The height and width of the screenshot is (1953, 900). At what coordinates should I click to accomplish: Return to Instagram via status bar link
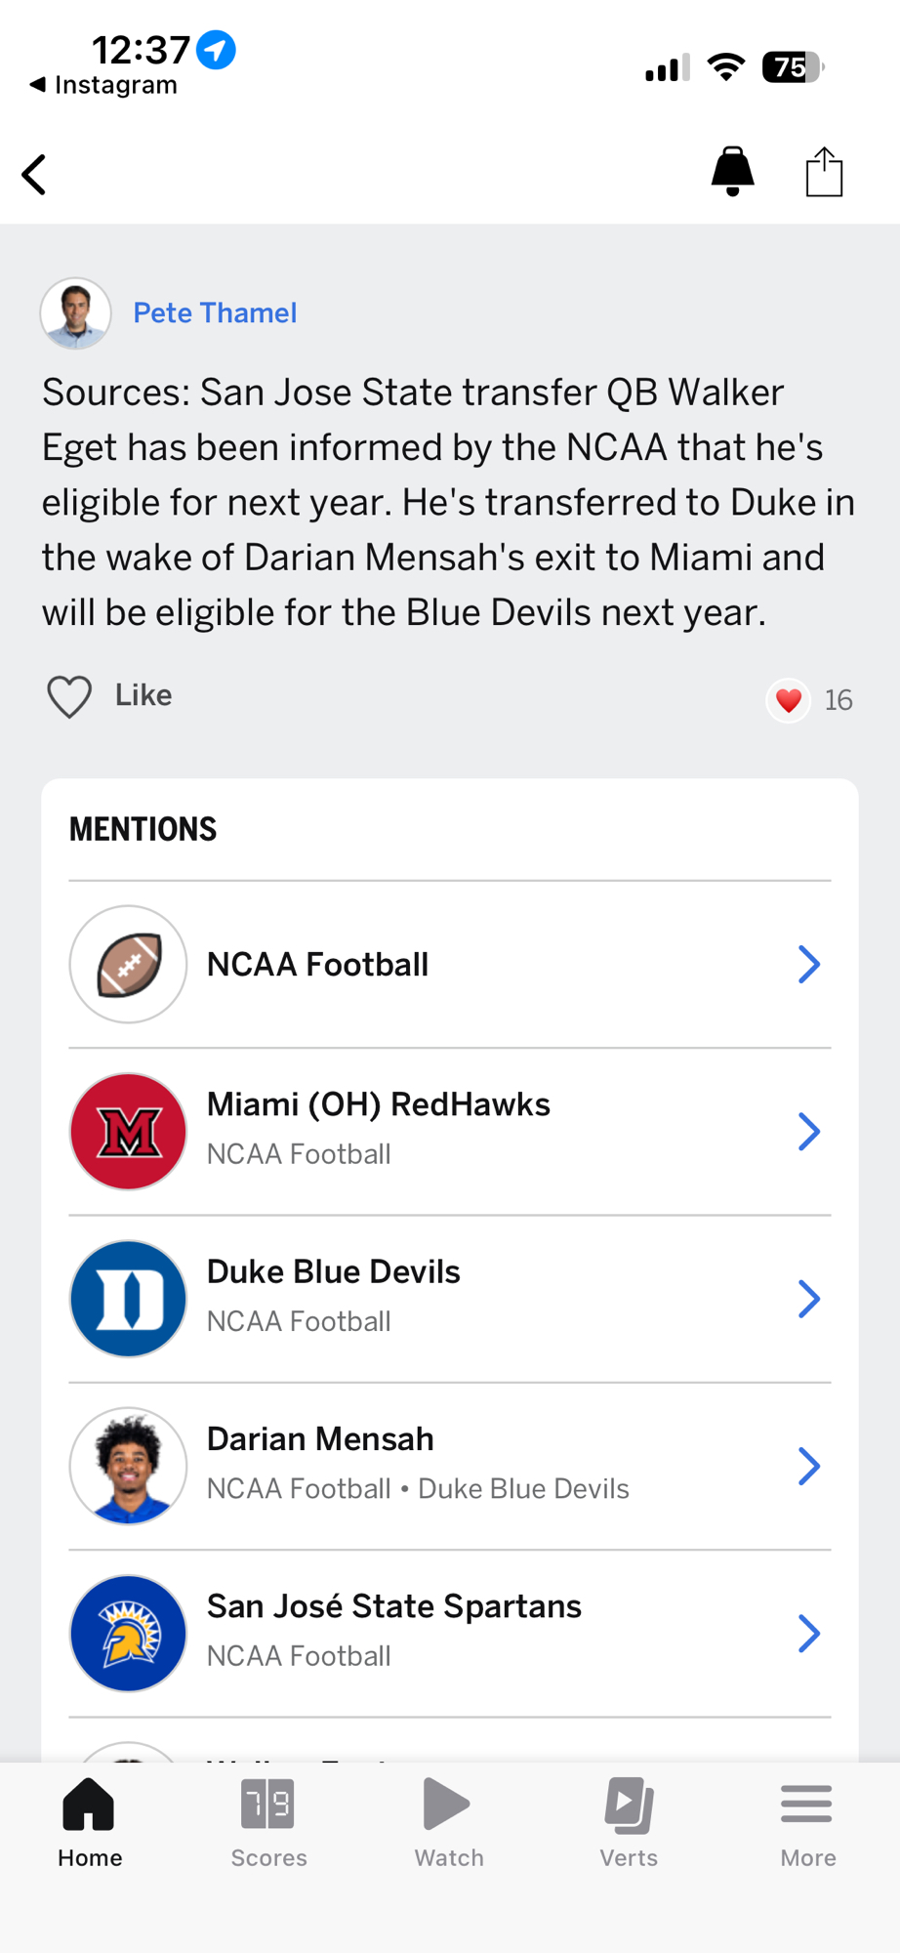[x=104, y=85]
